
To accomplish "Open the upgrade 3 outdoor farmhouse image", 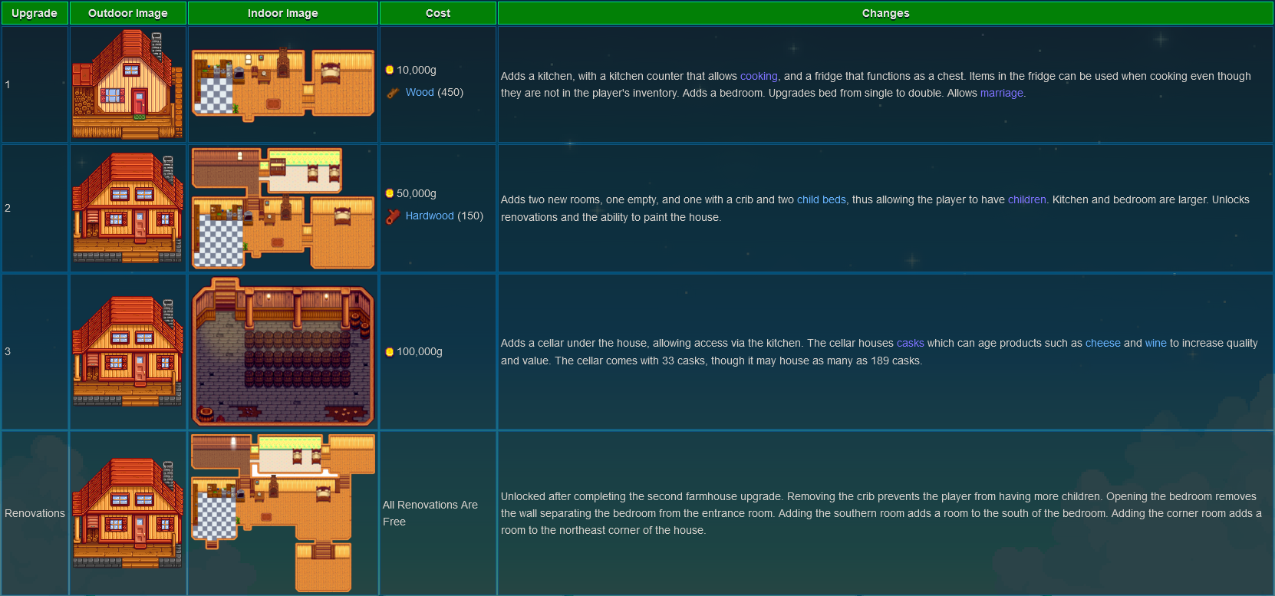I will (128, 351).
